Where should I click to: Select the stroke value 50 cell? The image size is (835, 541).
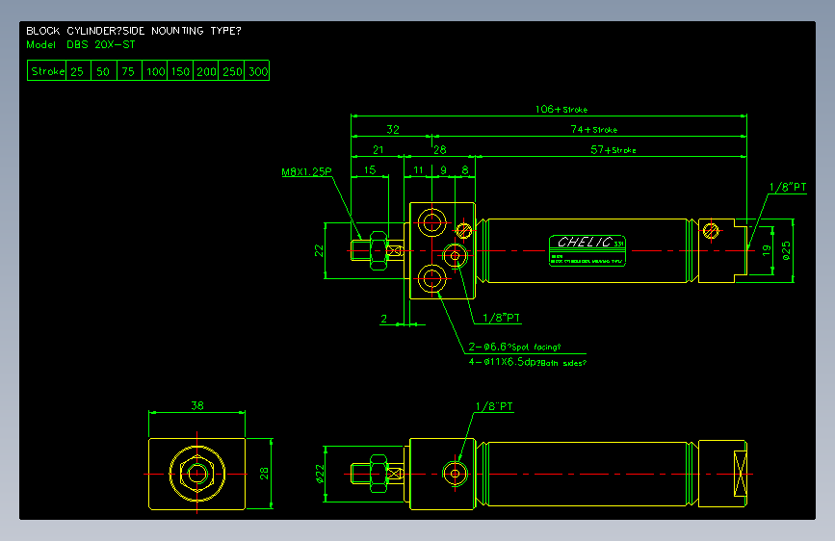coord(103,71)
